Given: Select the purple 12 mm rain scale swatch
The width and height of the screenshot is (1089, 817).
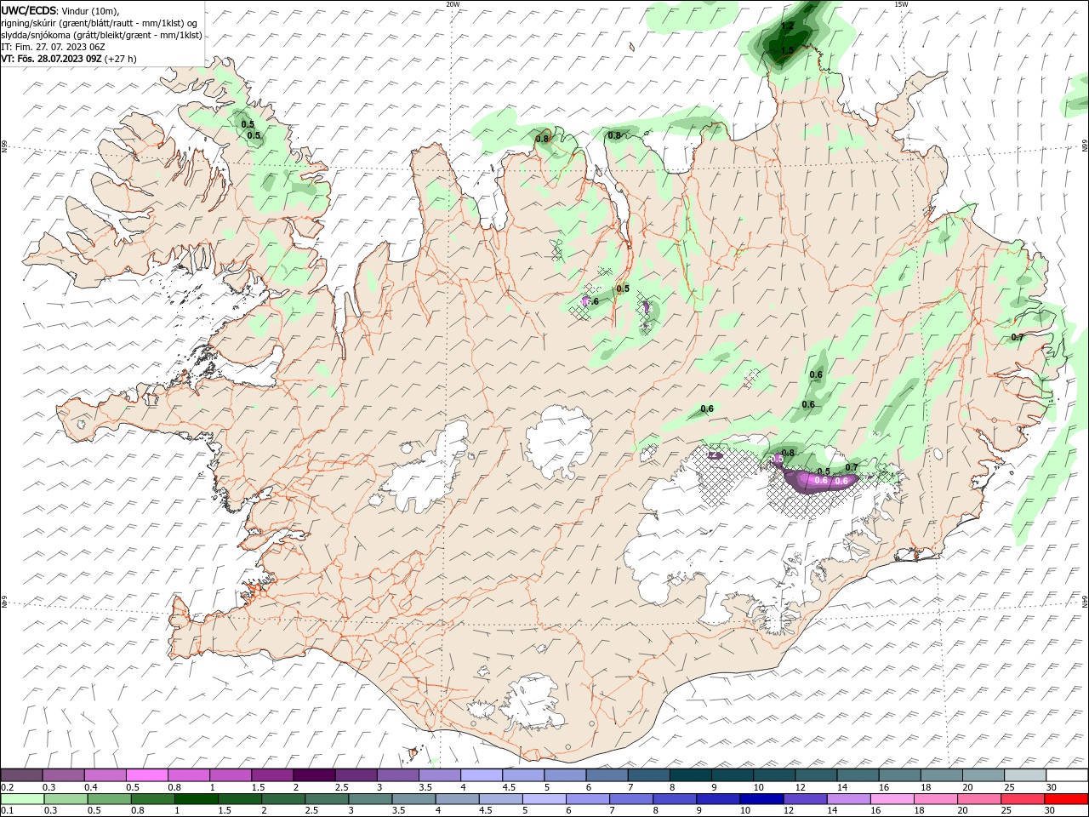Looking at the screenshot, I should (x=806, y=799).
